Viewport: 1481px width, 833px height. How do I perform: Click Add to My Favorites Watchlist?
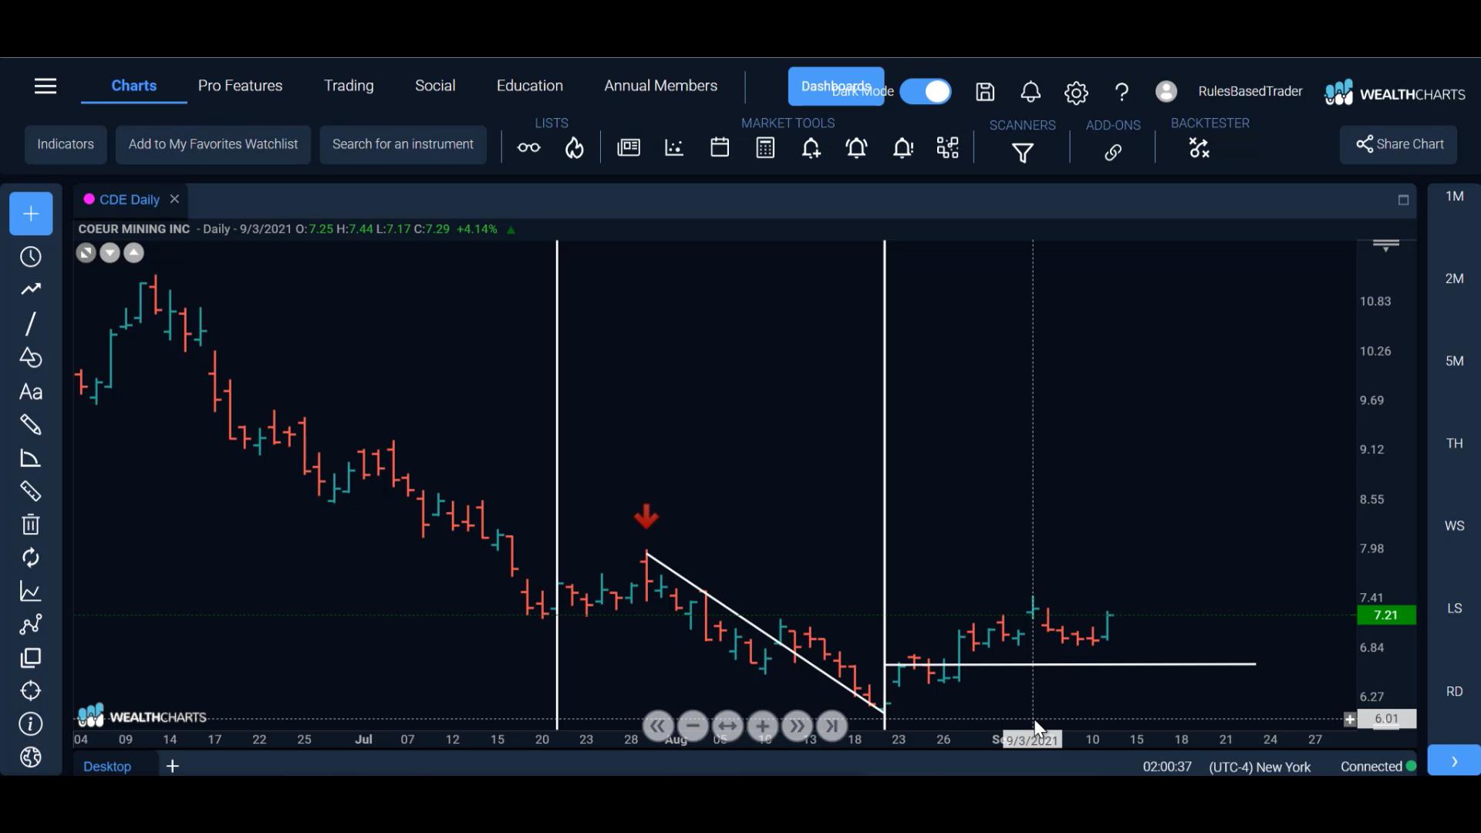click(x=213, y=144)
